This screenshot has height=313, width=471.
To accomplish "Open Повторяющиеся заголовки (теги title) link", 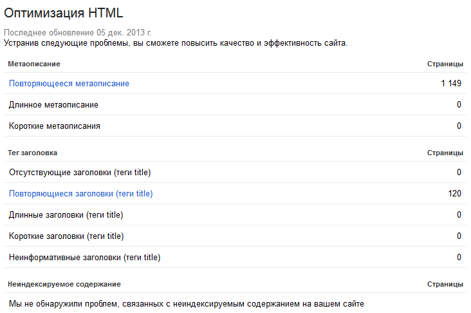I will 81,193.
